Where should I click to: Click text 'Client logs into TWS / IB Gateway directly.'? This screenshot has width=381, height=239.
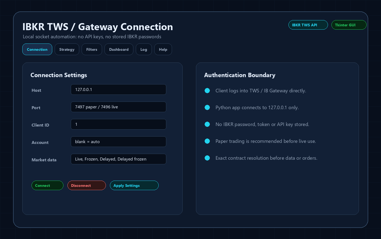pyautogui.click(x=261, y=91)
